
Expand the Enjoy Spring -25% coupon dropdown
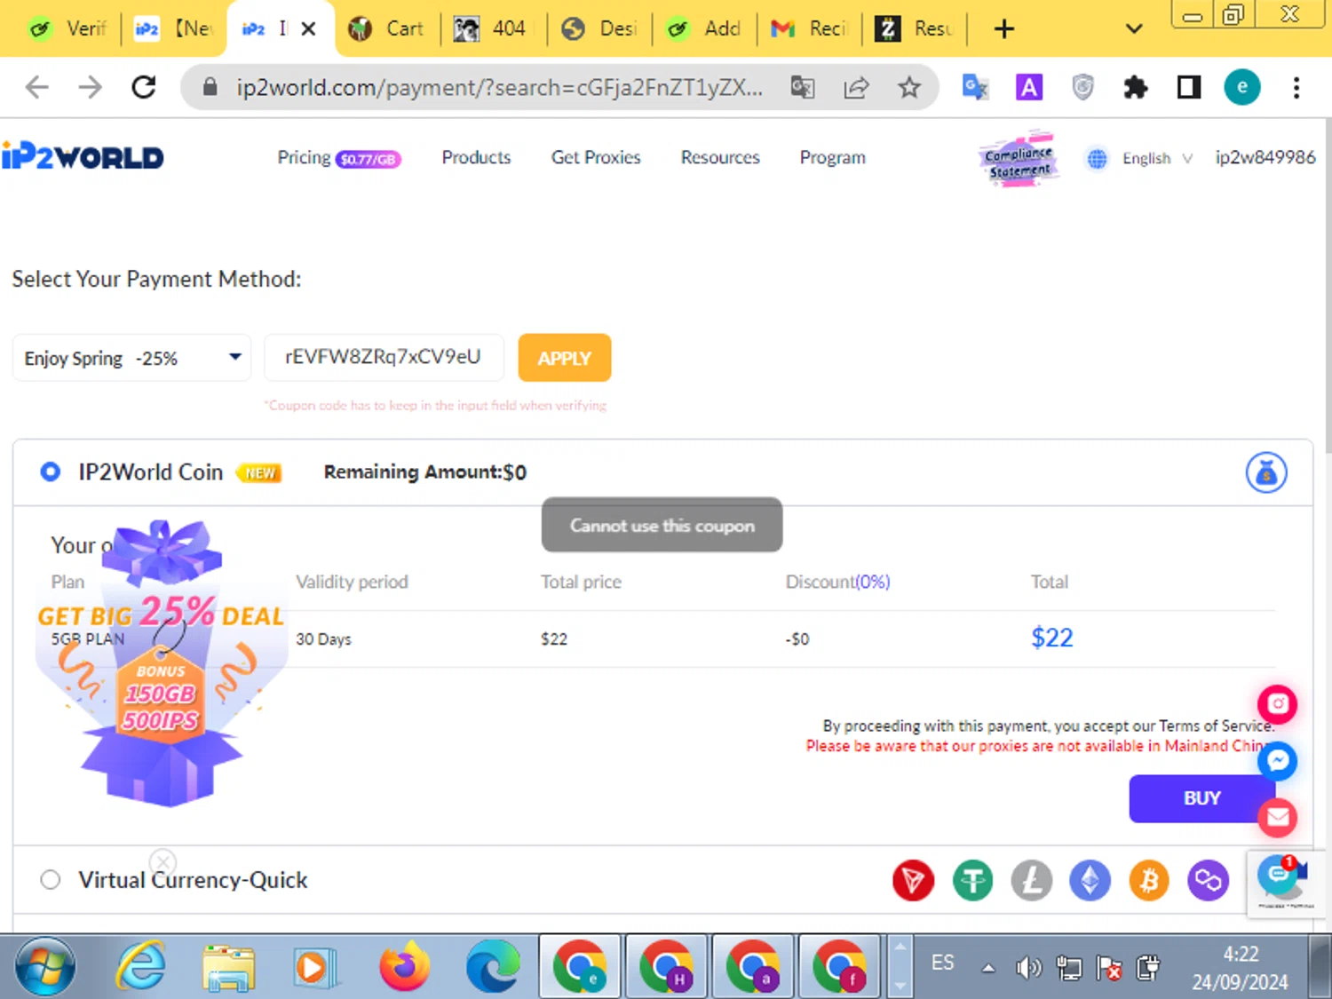pyautogui.click(x=132, y=358)
